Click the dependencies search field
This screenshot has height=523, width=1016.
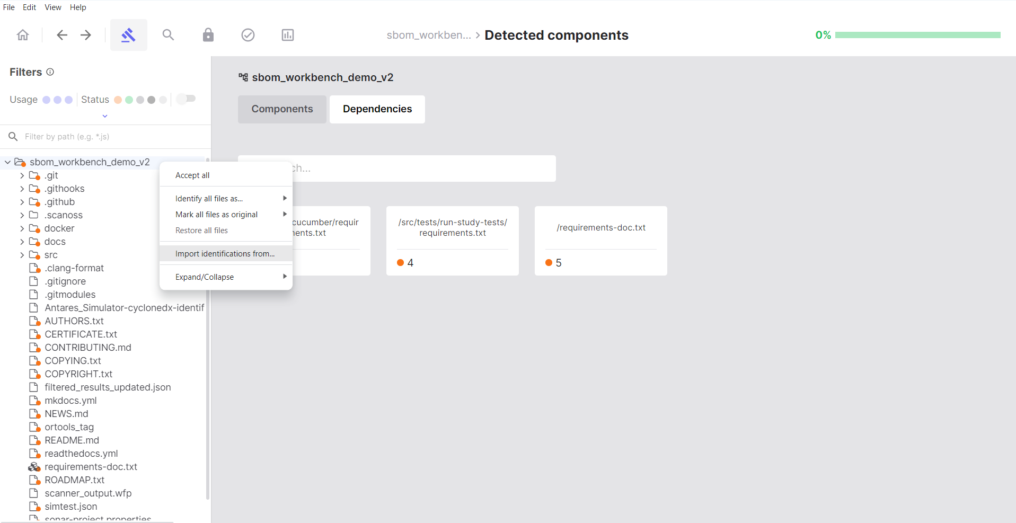(397, 169)
